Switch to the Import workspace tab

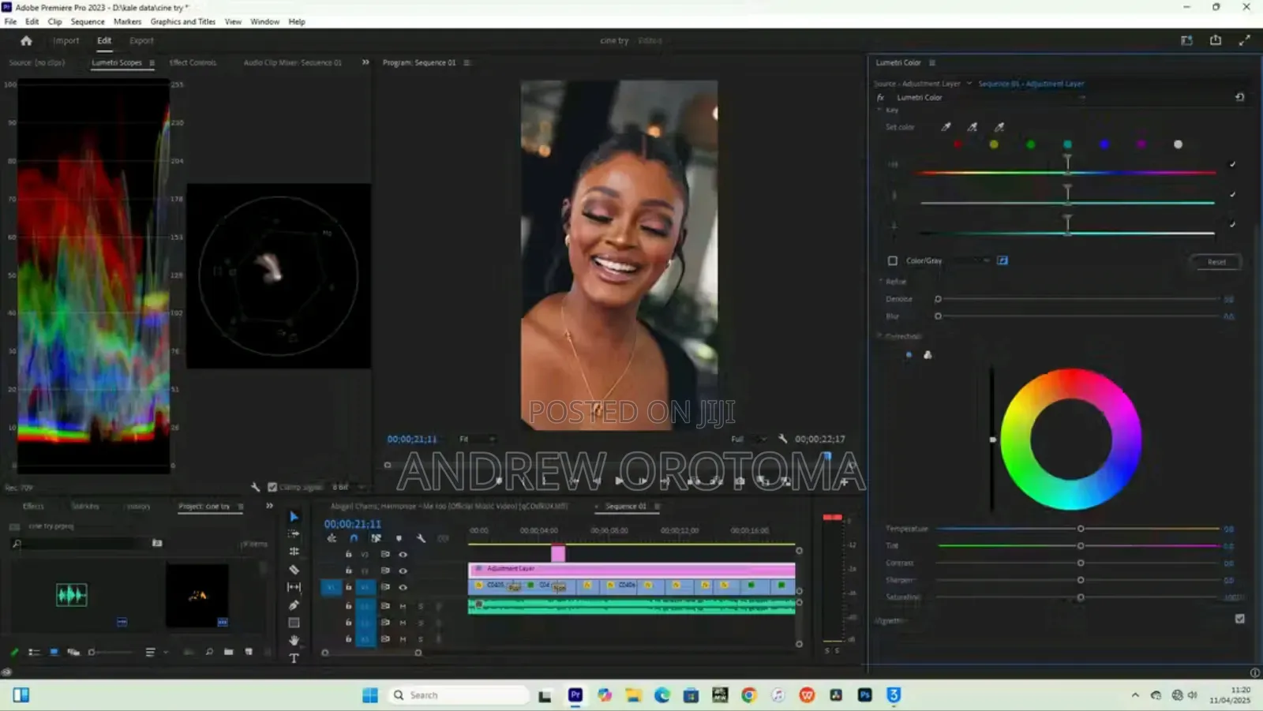[x=66, y=41]
